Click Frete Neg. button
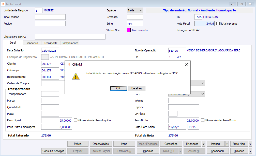This screenshot has width=256, height=156. (239, 144)
